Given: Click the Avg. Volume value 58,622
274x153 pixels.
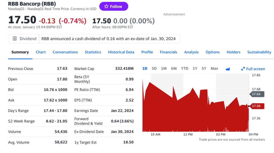Looking at the screenshot, I should point(61,142).
